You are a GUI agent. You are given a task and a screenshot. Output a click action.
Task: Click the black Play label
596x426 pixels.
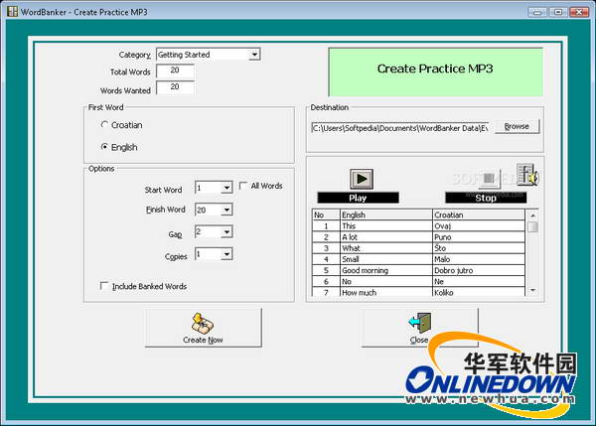click(358, 198)
